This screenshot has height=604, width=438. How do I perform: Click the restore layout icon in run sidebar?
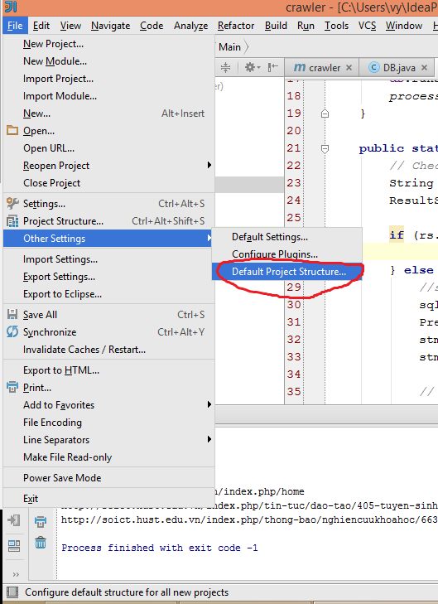coord(14,546)
